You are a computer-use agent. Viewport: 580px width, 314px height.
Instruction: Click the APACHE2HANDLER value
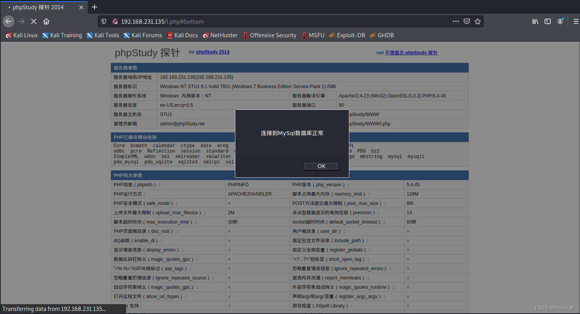click(x=250, y=194)
